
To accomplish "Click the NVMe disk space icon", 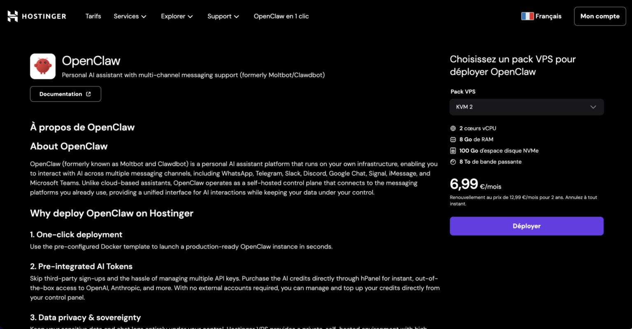I will [x=453, y=151].
